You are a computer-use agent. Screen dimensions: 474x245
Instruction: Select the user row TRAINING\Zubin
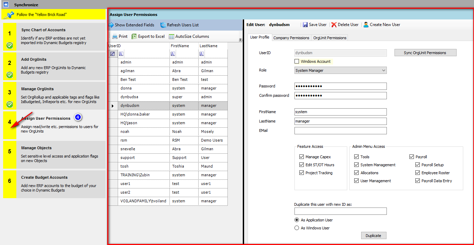click(168, 175)
